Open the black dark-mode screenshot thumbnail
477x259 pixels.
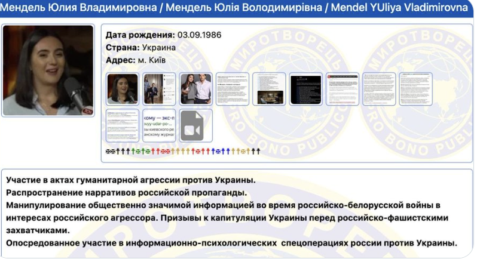coord(305,89)
